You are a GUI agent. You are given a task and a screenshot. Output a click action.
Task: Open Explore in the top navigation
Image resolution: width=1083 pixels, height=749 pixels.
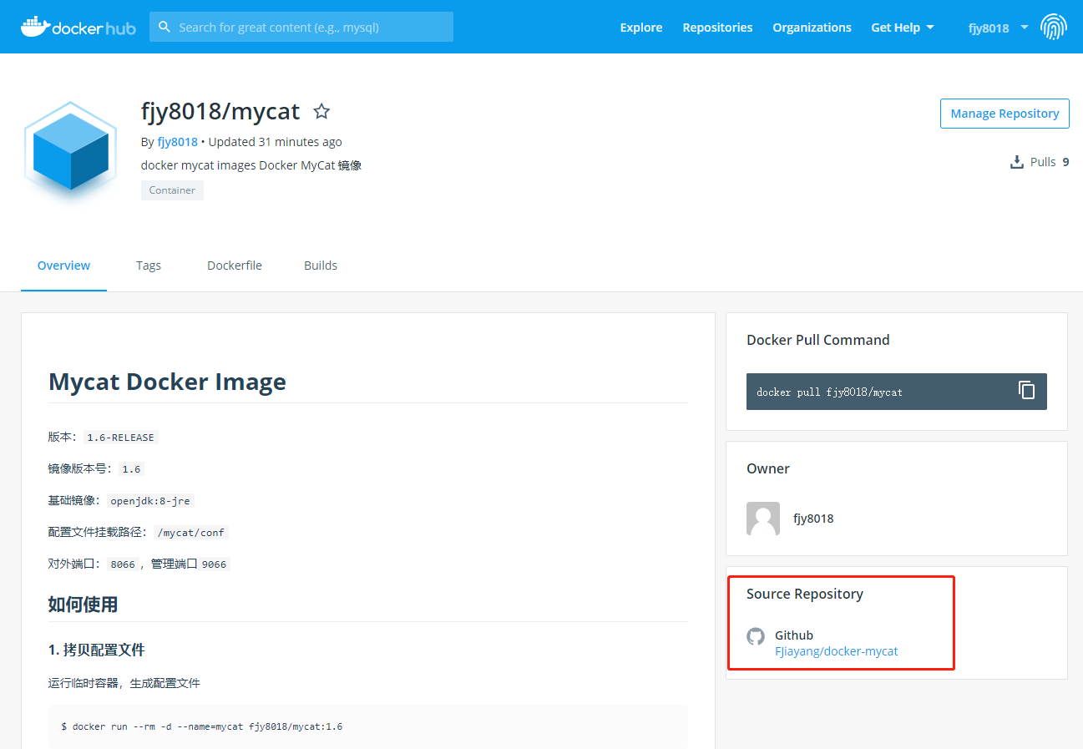640,28
